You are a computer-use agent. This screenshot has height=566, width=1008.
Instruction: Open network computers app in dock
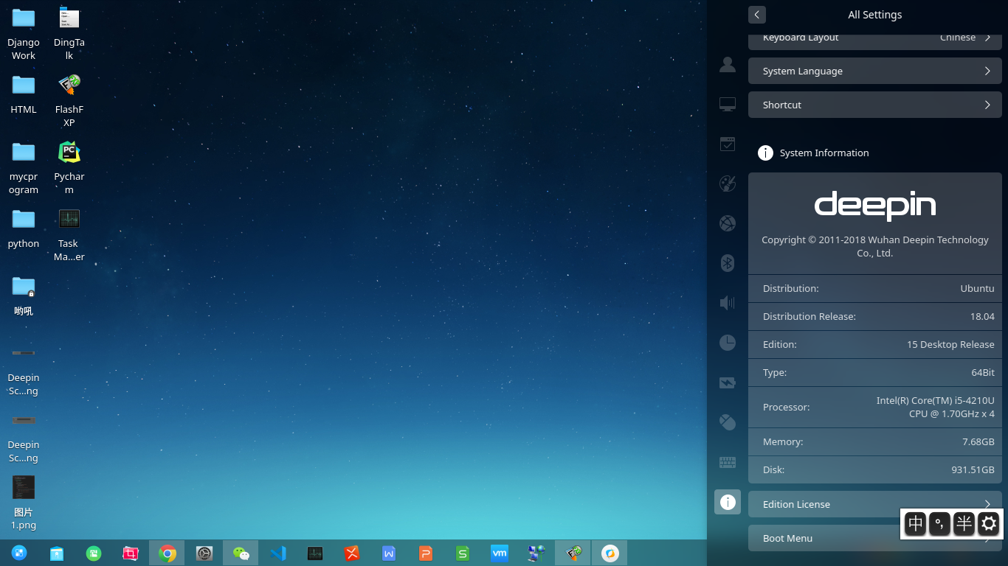[x=536, y=553]
